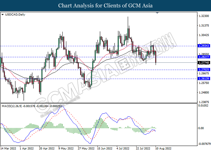Click the 27 May 2022 date label
The width and height of the screenshot is (211, 150).
point(86,148)
